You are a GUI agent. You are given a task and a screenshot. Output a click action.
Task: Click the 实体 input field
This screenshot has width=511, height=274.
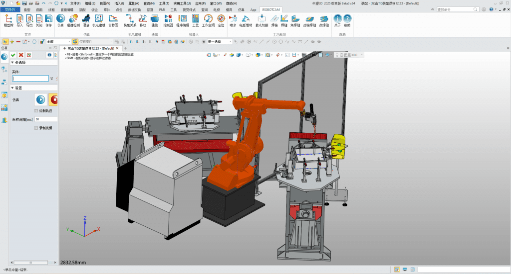[30, 79]
